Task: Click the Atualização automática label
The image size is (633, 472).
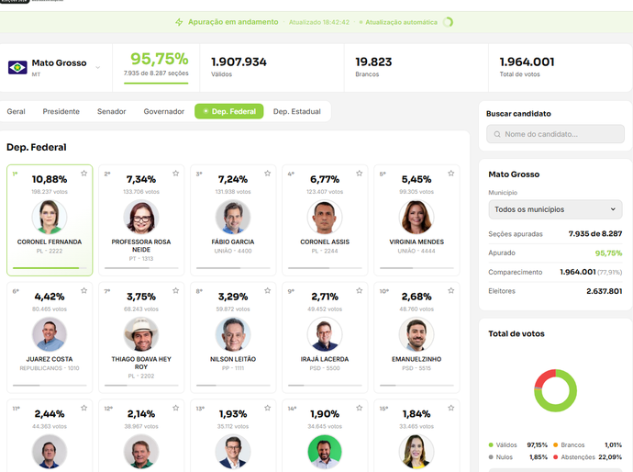Action: tap(401, 22)
